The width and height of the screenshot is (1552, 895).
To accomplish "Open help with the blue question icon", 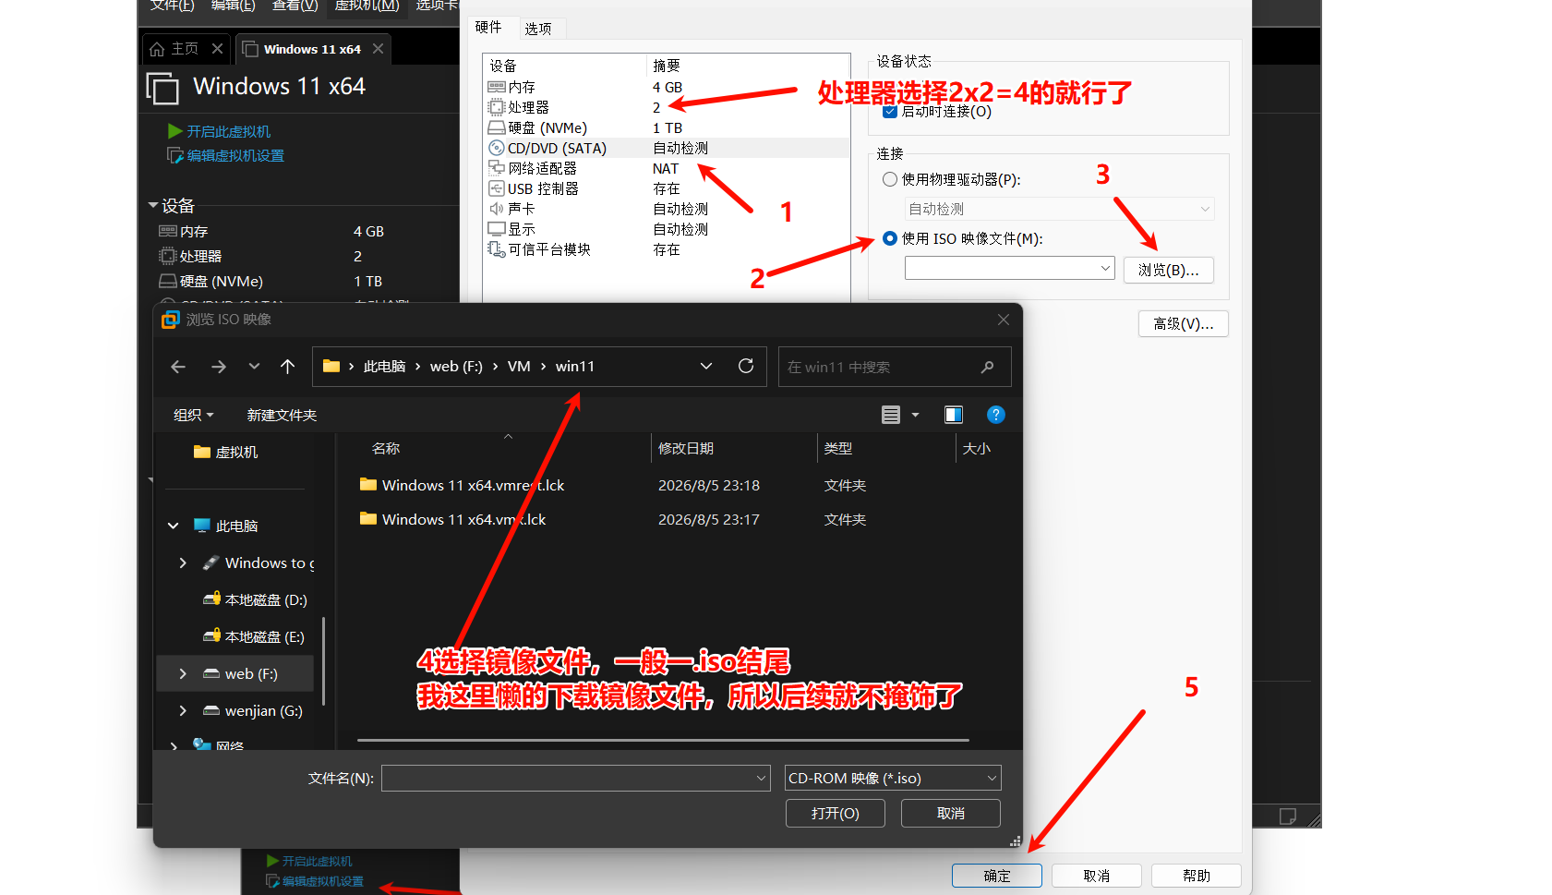I will (x=995, y=415).
